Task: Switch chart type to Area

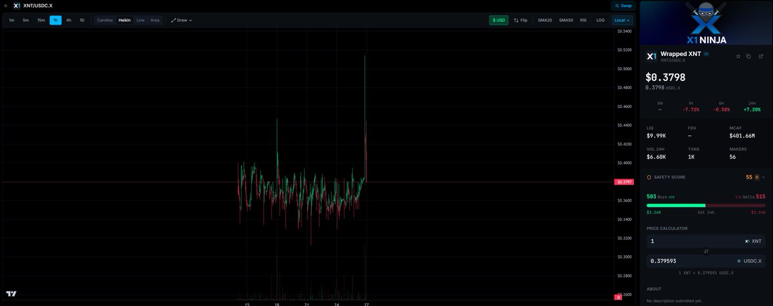Action: tap(155, 20)
